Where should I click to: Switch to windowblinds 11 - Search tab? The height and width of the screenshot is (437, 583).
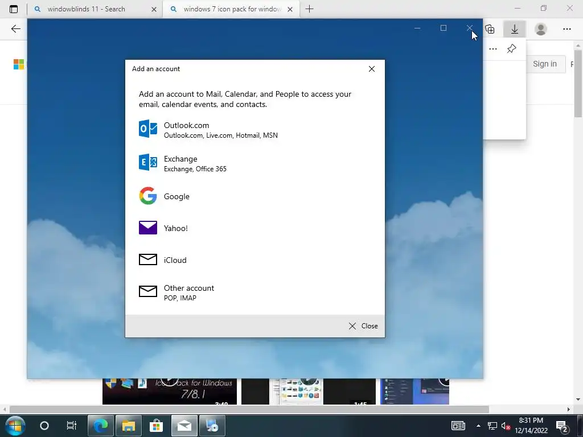(95, 9)
